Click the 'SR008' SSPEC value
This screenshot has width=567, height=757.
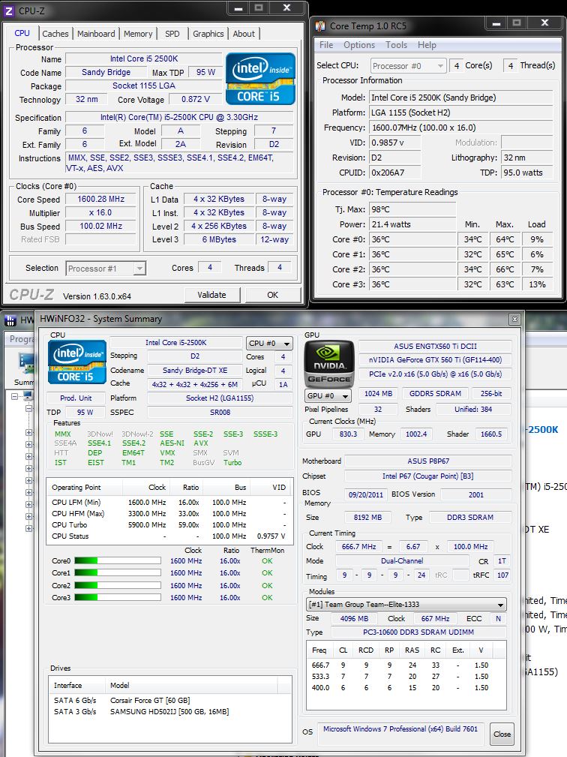[220, 413]
